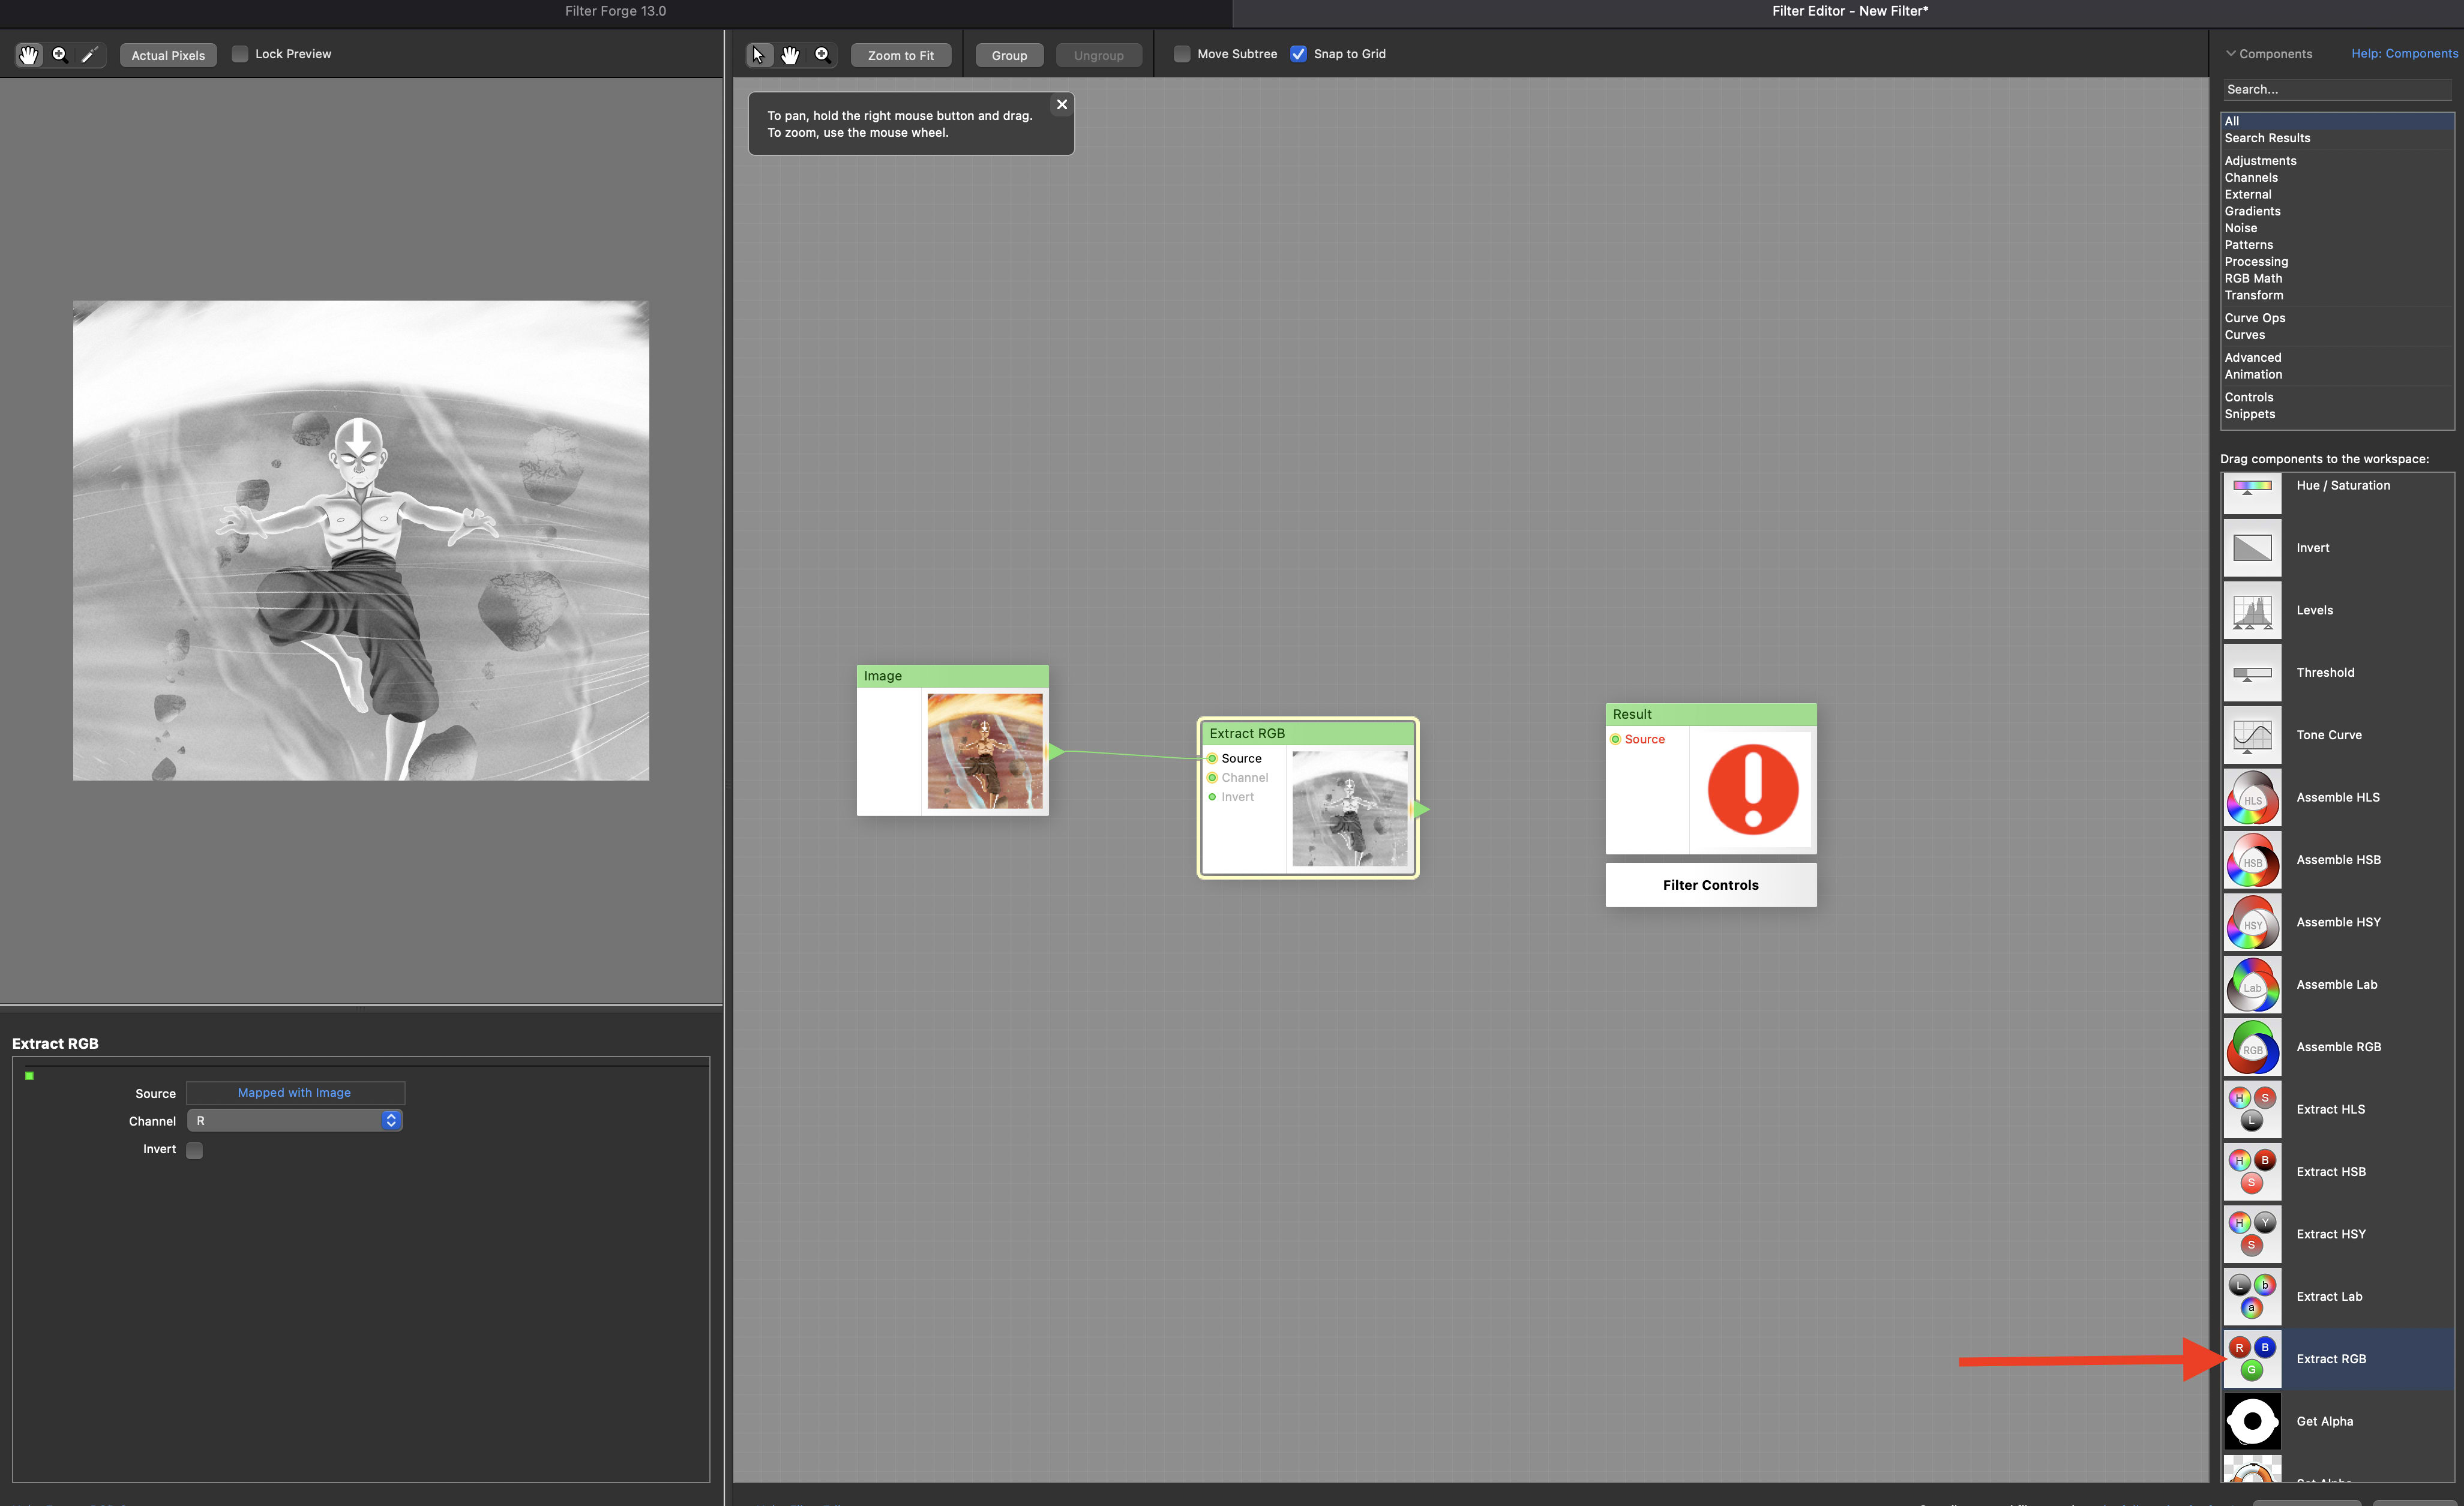
Task: Select the Patterns category
Action: (x=2337, y=245)
